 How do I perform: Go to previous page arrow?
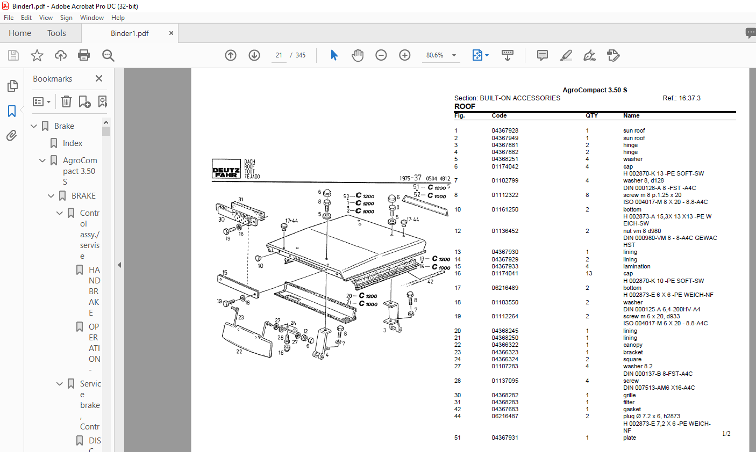click(x=231, y=55)
